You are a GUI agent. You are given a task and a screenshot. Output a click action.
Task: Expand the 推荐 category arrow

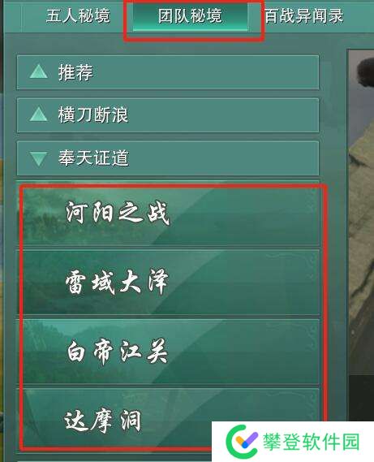[39, 71]
